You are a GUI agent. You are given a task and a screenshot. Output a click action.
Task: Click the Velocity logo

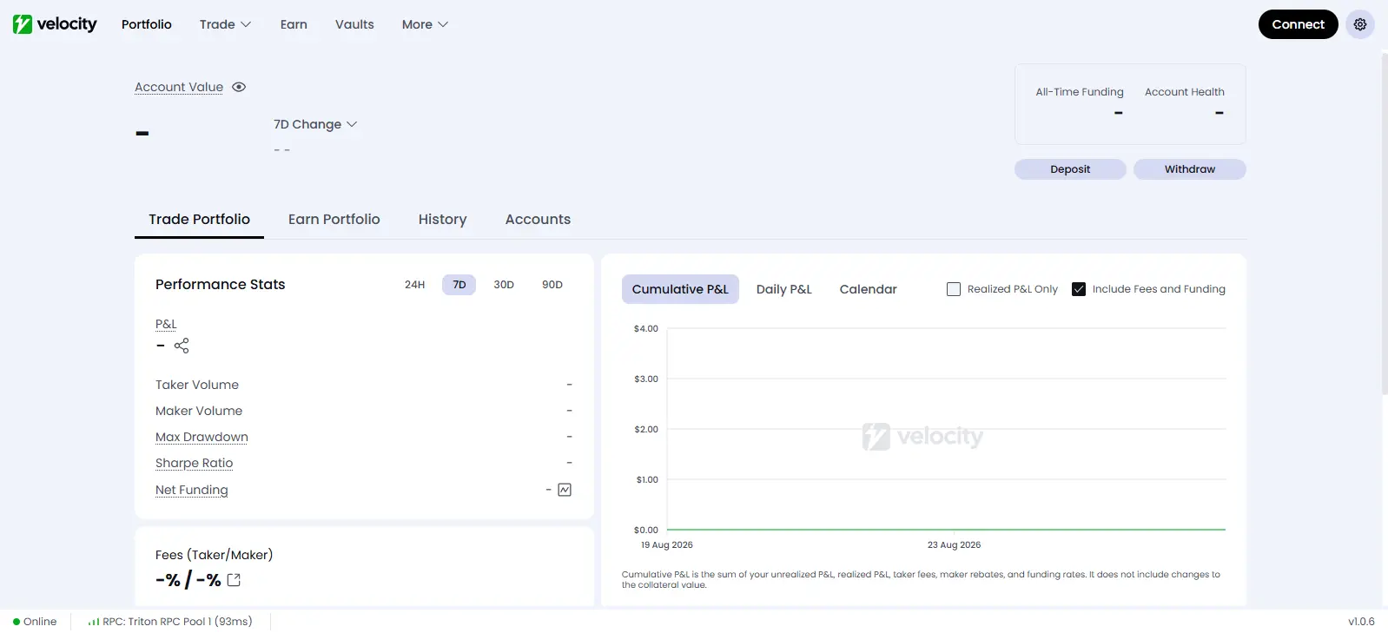coord(55,24)
